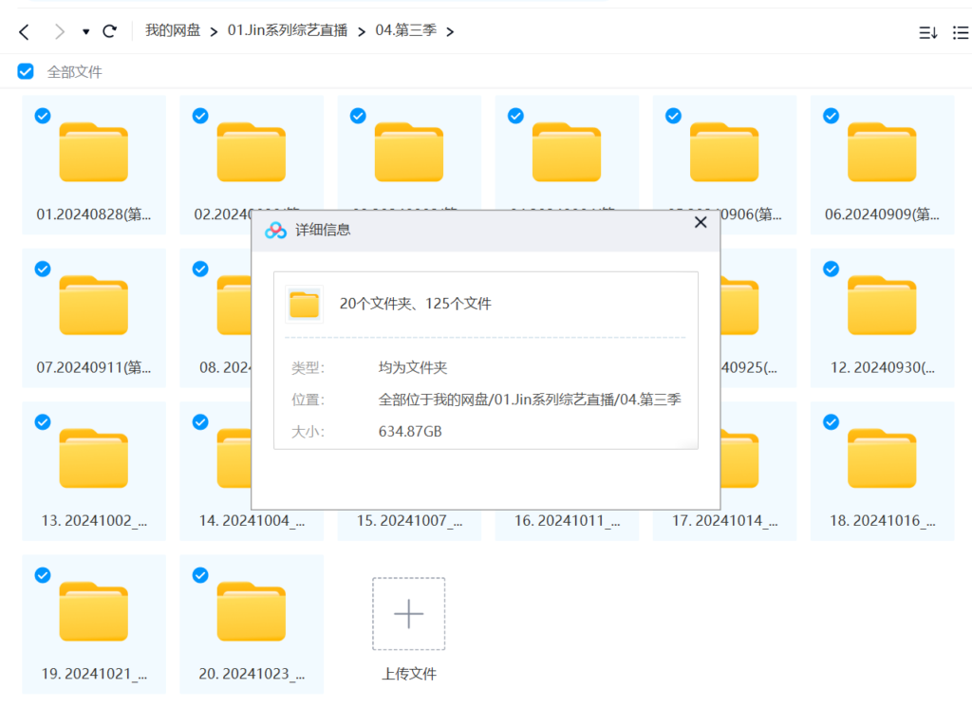972x707 pixels.
Task: Open the folder 13.20241002
Action: 93,457
